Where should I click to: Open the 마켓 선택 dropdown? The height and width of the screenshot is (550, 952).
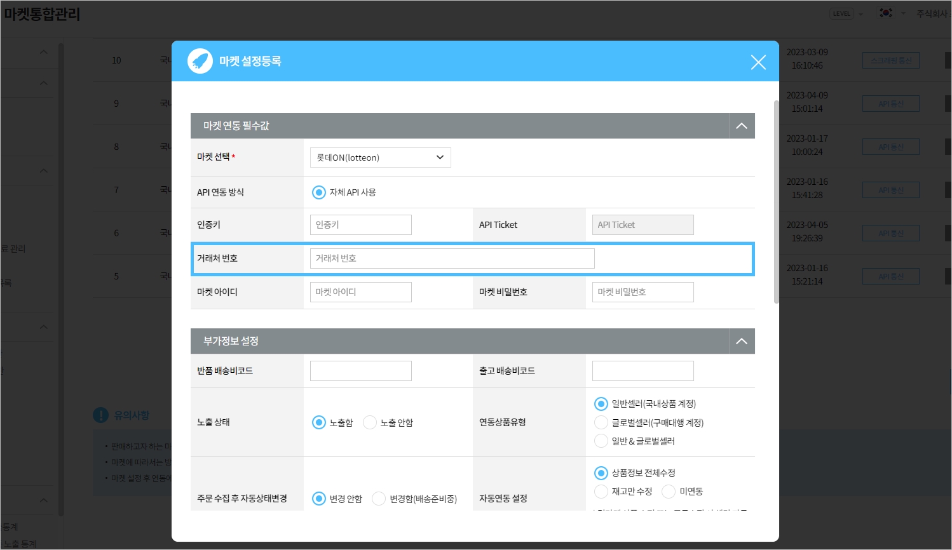(380, 158)
